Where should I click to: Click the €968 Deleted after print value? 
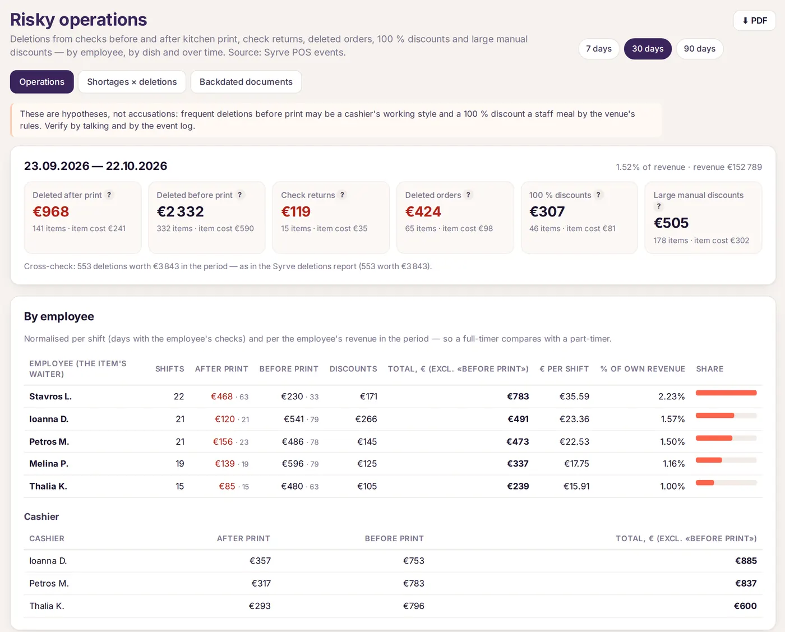coord(51,212)
